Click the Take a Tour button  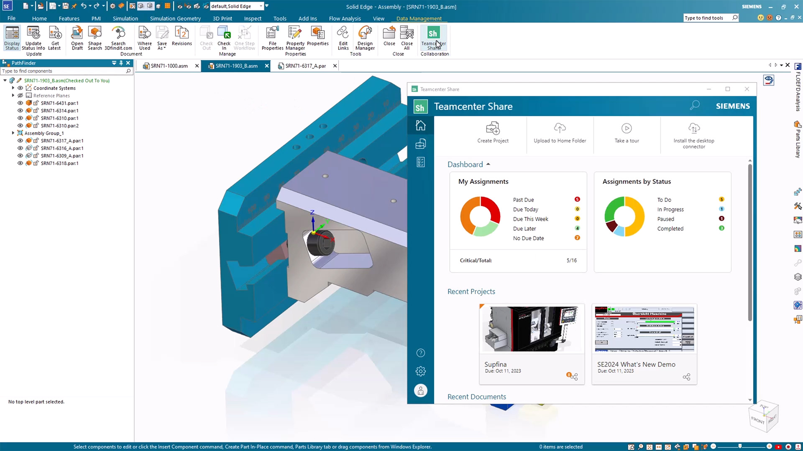click(x=627, y=132)
